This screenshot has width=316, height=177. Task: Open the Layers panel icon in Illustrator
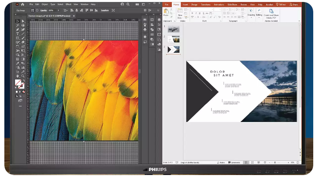(159, 20)
